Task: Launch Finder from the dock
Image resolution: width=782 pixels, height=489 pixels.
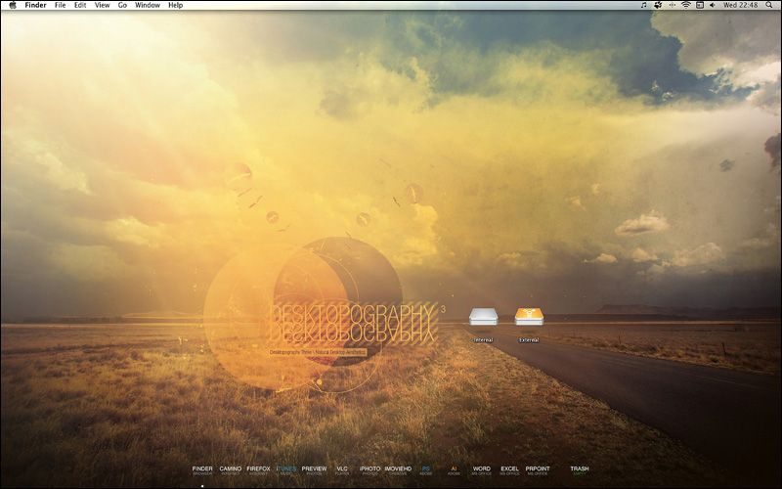Action: tap(202, 470)
